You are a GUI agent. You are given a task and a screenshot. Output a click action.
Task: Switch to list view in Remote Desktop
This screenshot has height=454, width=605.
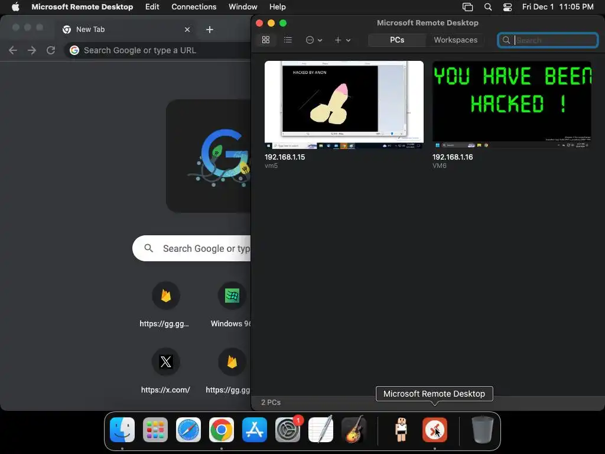[x=288, y=40]
